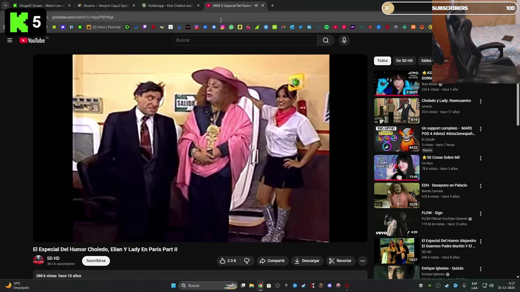Open the Inbox | Donoclip bookmark
Screen dimensions: 520x292
pos(104,27)
